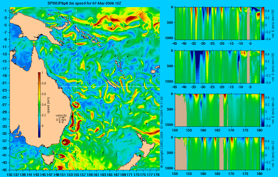This screenshot has height=177, width=278.
Task: Click the vel. S lat=-22 section plot
Action: tap(217, 153)
